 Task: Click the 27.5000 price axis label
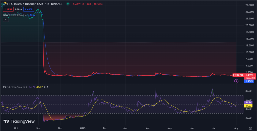coord(250,5)
